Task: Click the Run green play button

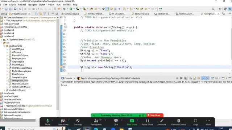Action: pos(71,9)
